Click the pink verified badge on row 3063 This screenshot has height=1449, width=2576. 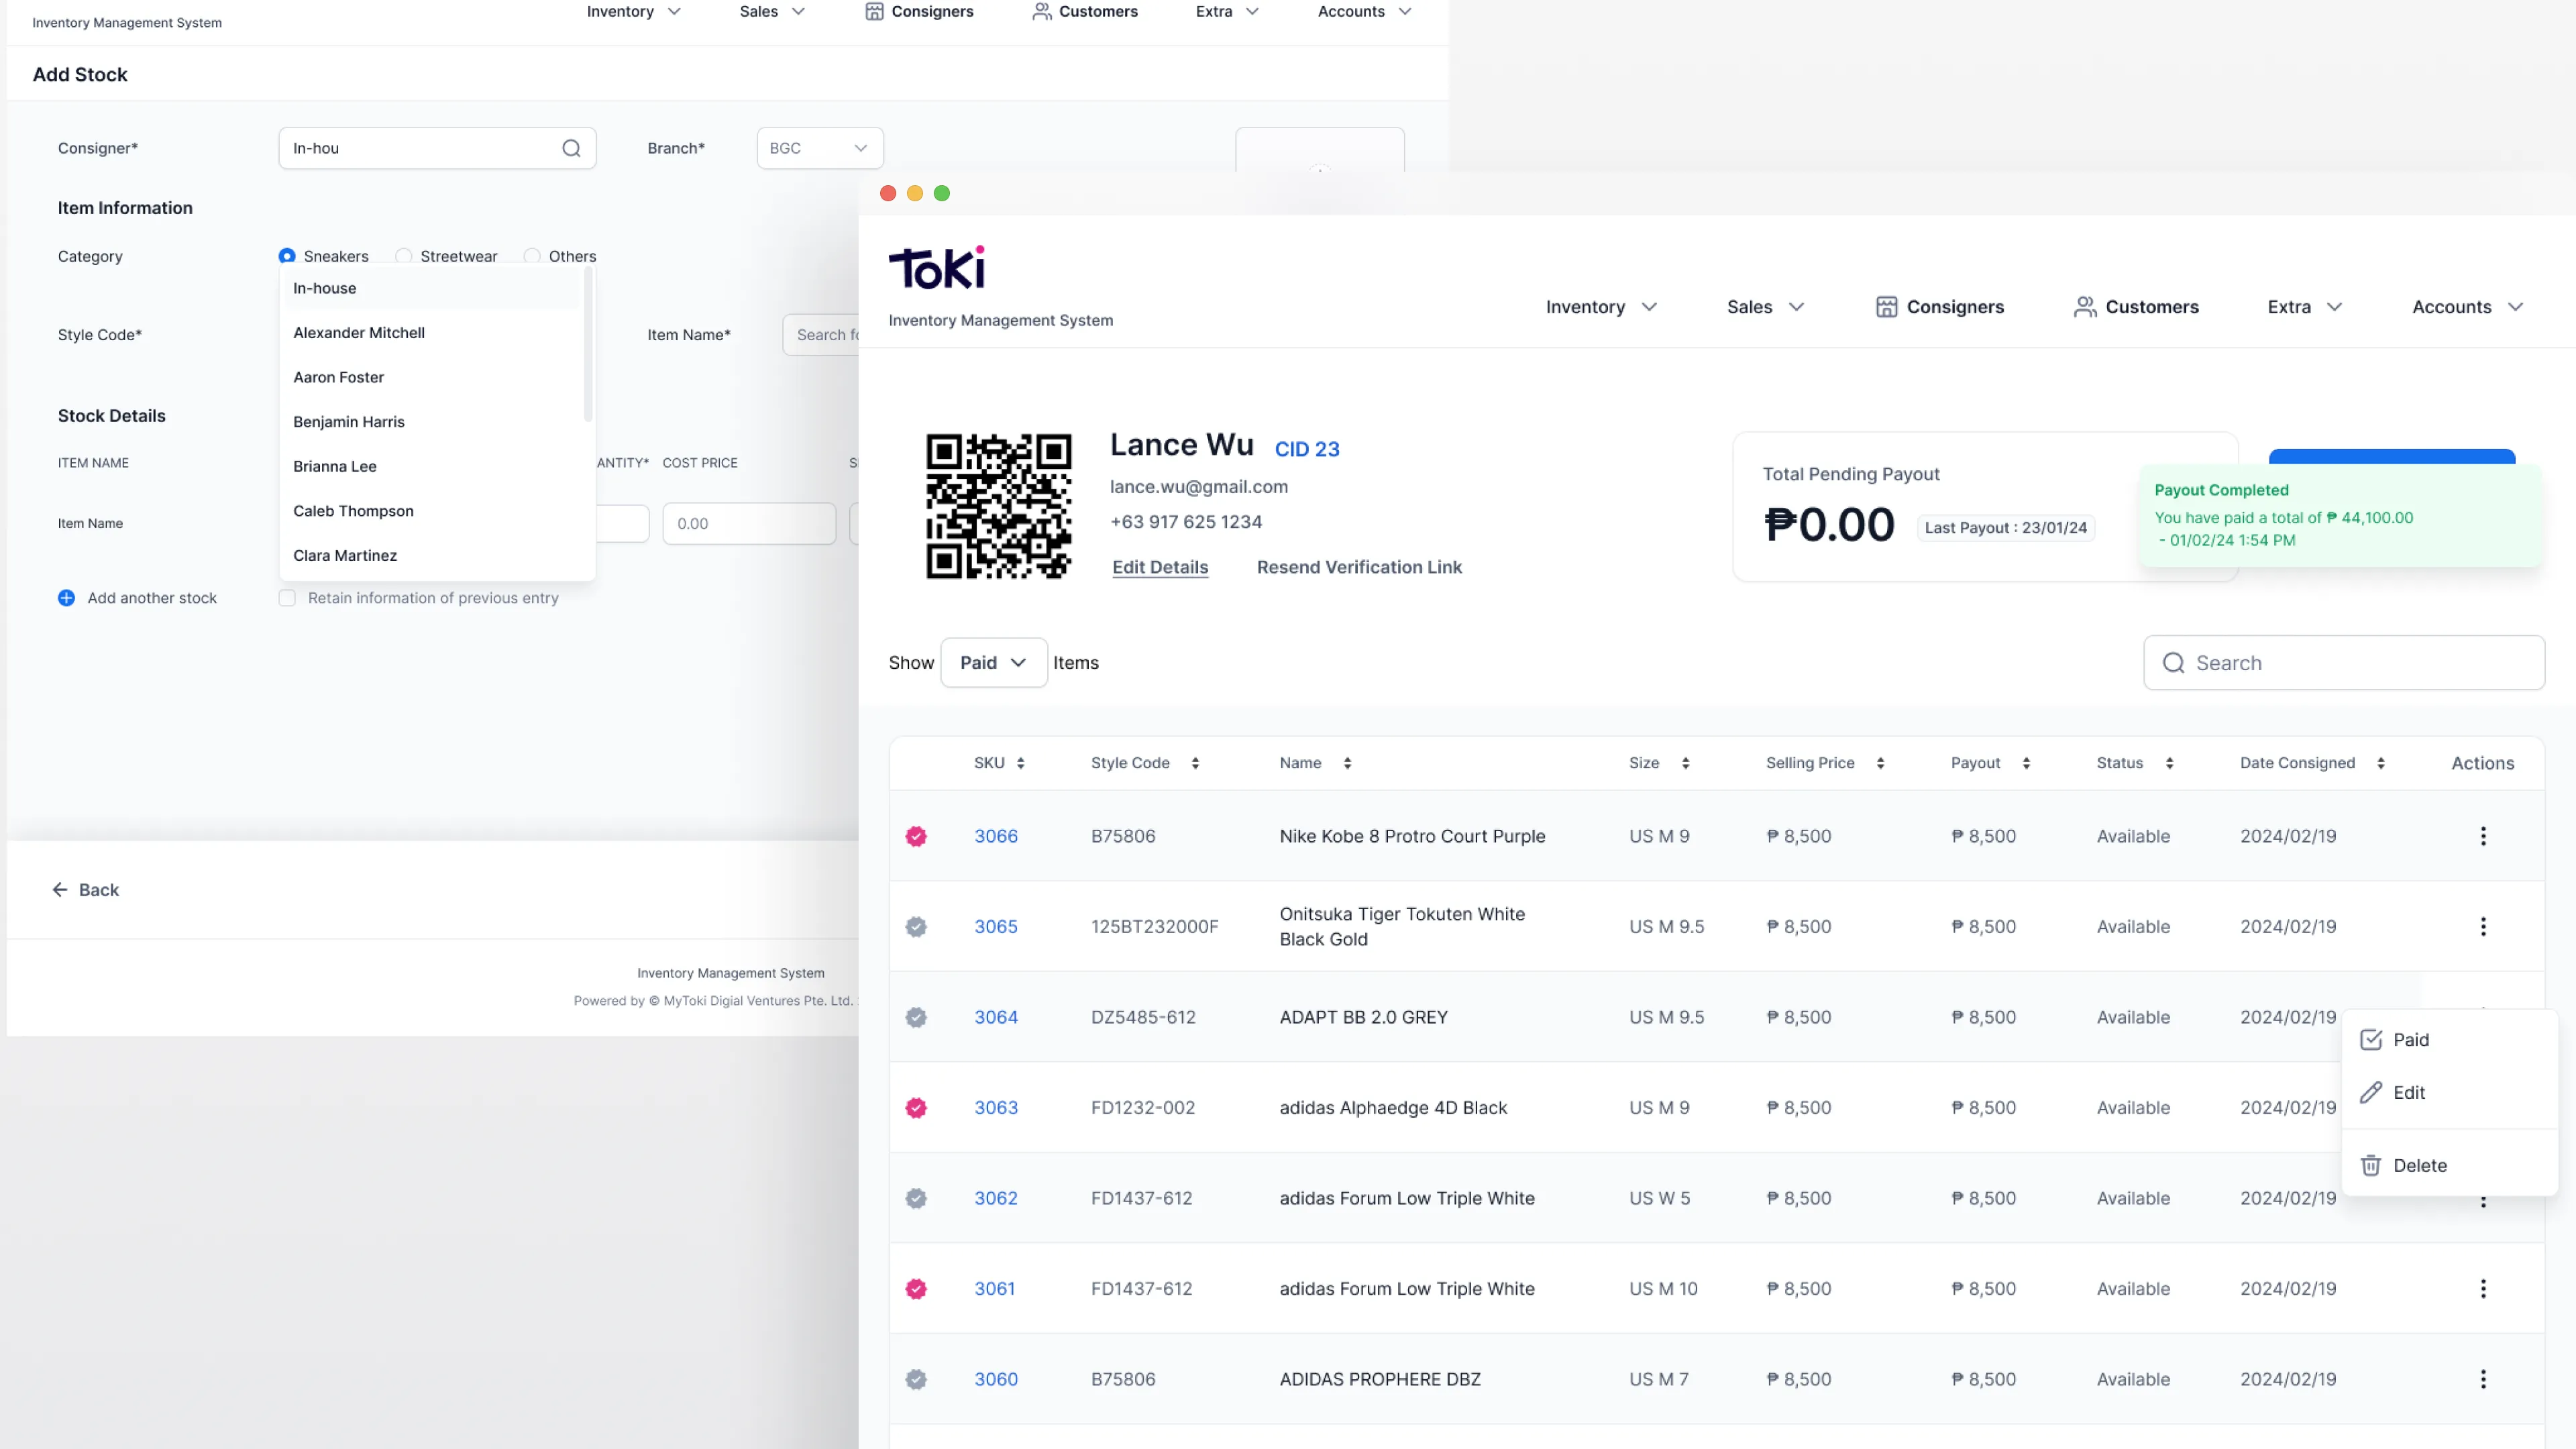coord(916,1108)
